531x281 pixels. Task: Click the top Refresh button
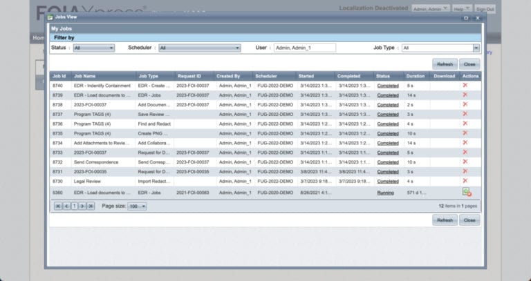pos(443,64)
